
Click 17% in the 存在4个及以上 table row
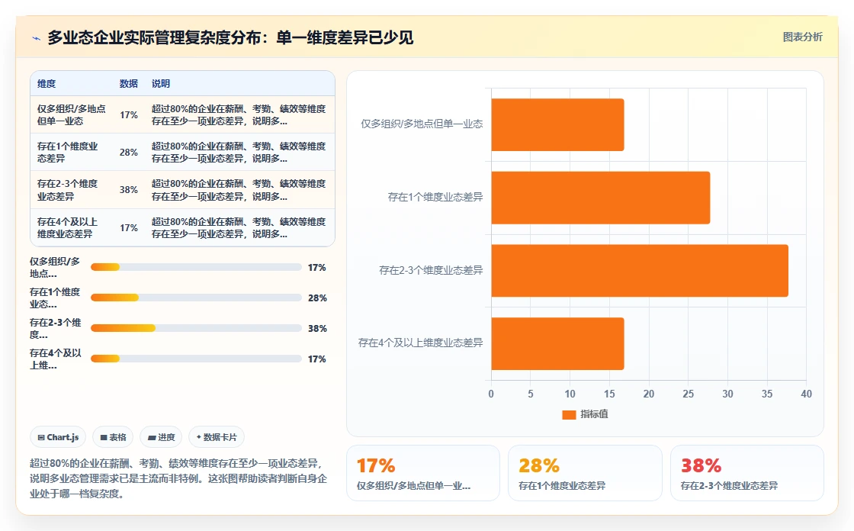pos(129,228)
